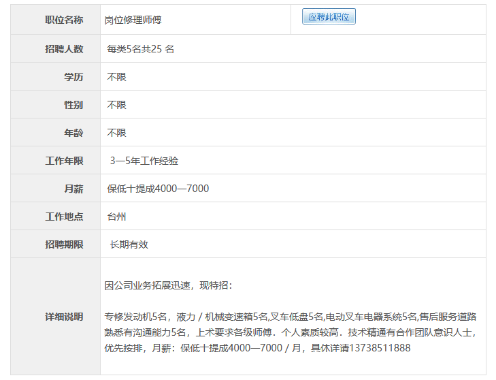Screen dimensions: 496x380
Task: Click the 性别 row label
Action: coord(73,105)
